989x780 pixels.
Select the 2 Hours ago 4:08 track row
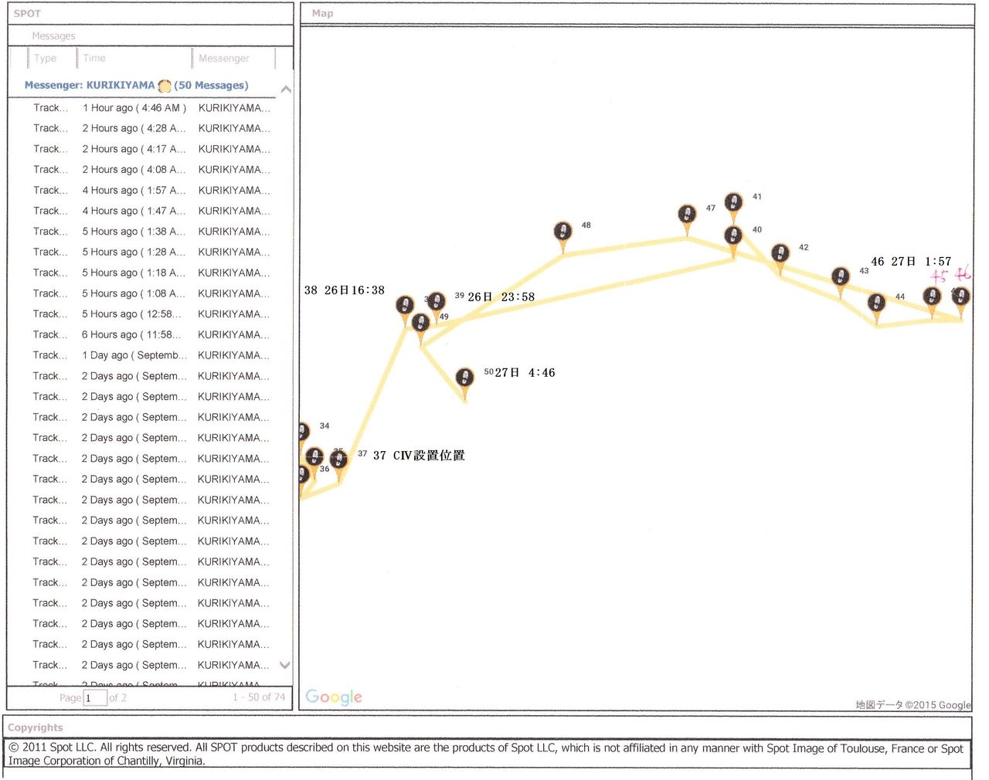151,170
